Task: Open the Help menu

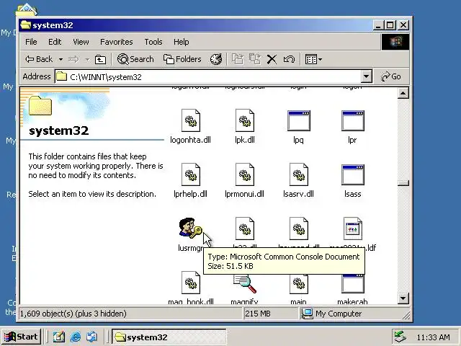Action: (x=181, y=42)
